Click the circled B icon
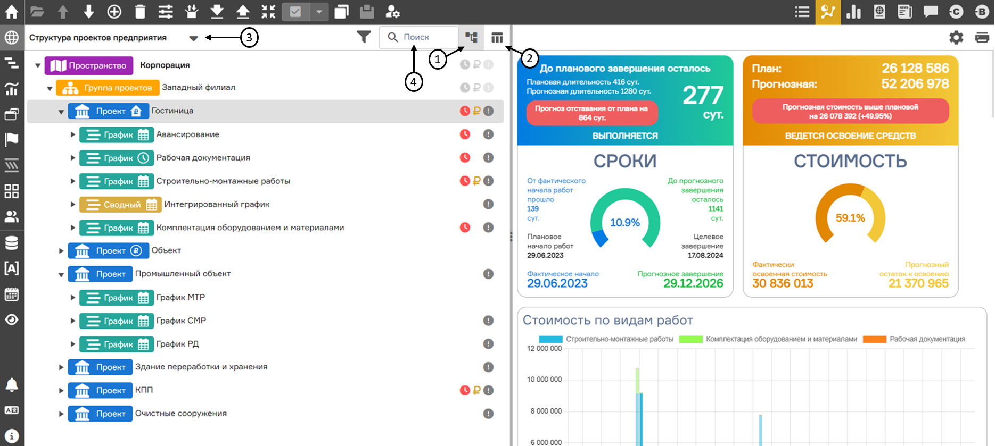This screenshot has width=995, height=446. [982, 12]
